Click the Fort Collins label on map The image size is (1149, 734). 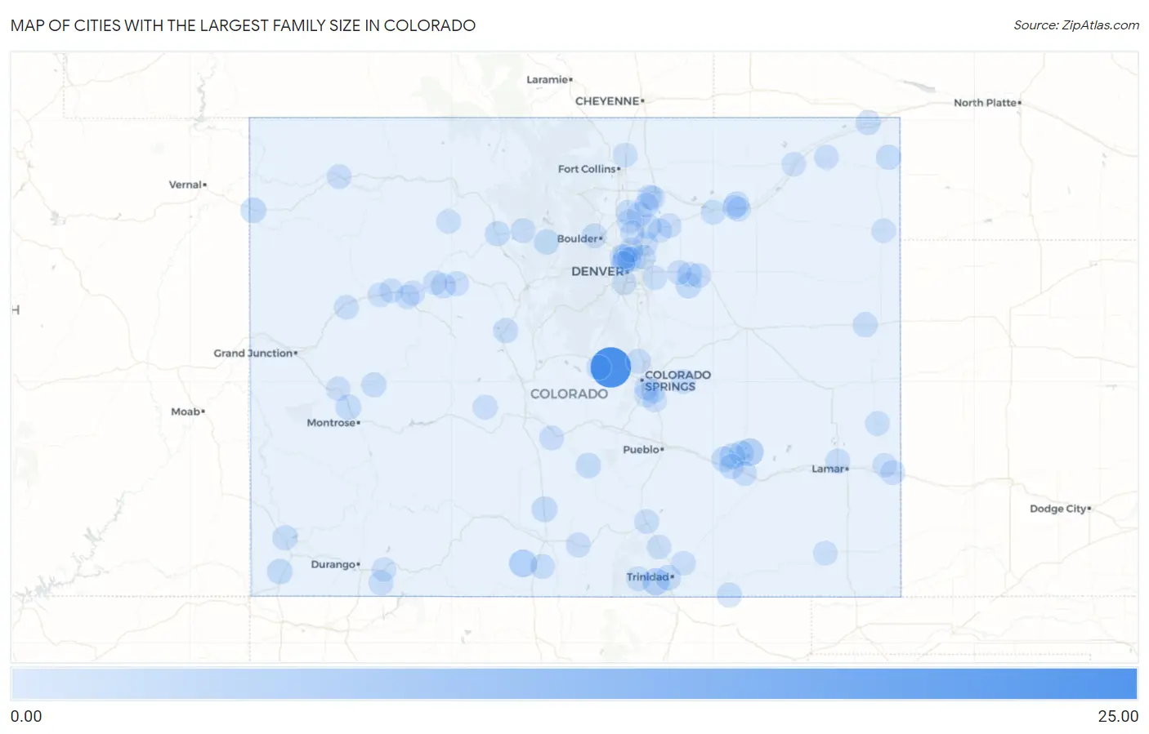587,169
